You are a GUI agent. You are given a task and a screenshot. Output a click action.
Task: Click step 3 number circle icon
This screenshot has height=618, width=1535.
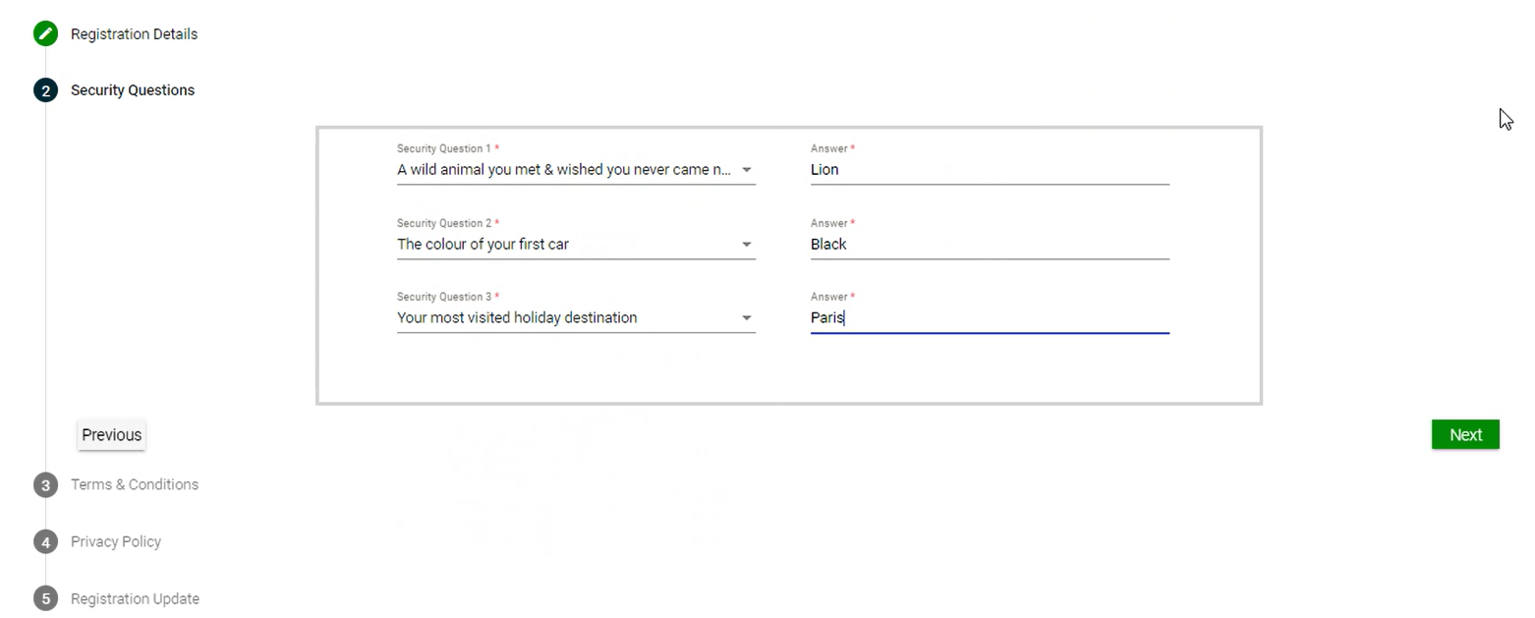pyautogui.click(x=45, y=485)
